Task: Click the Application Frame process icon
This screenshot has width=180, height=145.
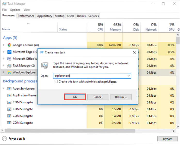Action: tap(10, 95)
